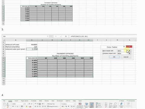Switch to the Data ribbon tab

click(x=40, y=101)
